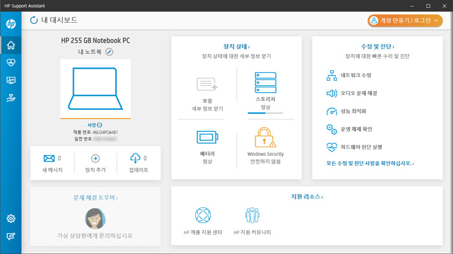Screen dimensions: 453x254
Task: Open 보증 warranty details icon
Action: click(x=207, y=84)
